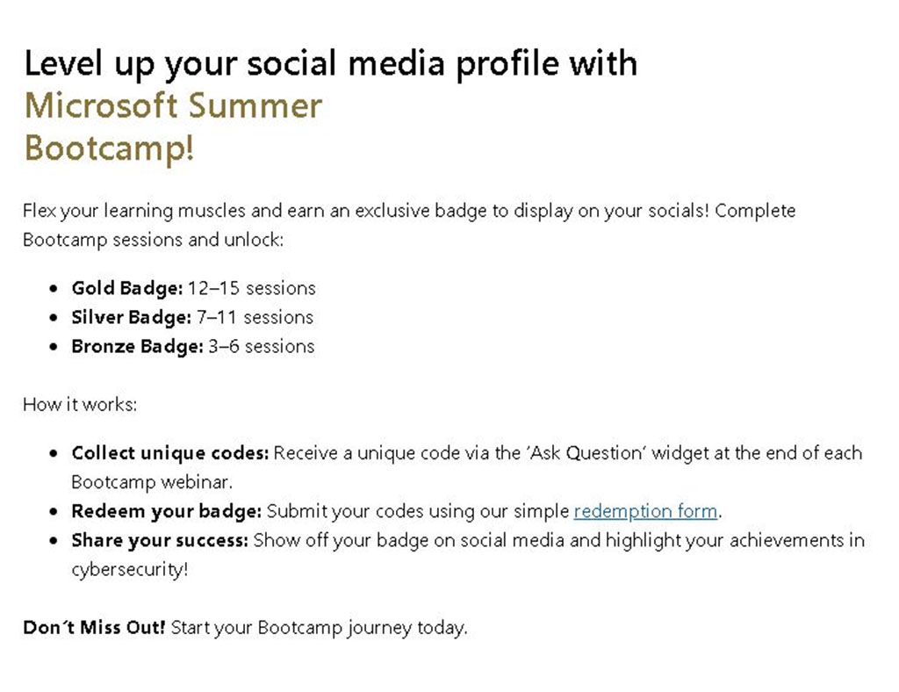Click the 'Share your success:' bold label
Viewport: 899px width, 692px height.
click(x=160, y=540)
